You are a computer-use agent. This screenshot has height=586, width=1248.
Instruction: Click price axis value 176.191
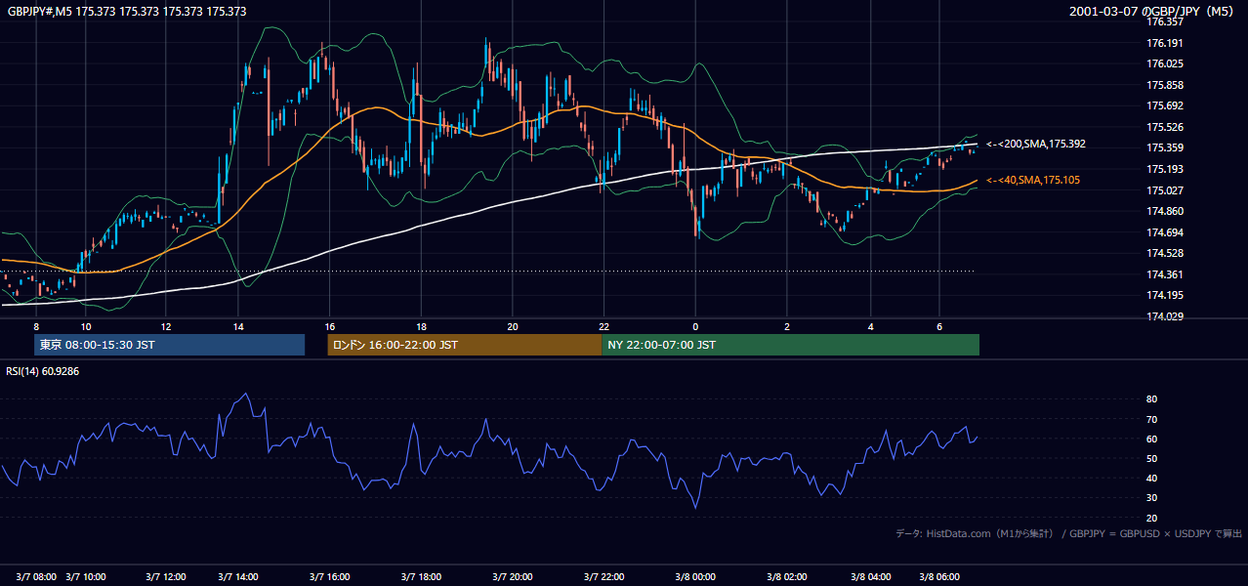point(1165,43)
